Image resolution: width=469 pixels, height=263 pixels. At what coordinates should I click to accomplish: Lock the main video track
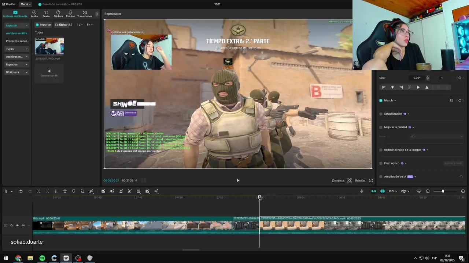(11, 225)
